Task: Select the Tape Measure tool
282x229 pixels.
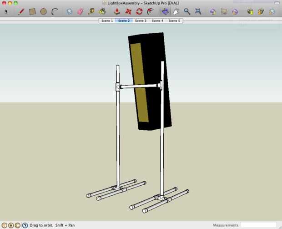Action: [x=91, y=11]
